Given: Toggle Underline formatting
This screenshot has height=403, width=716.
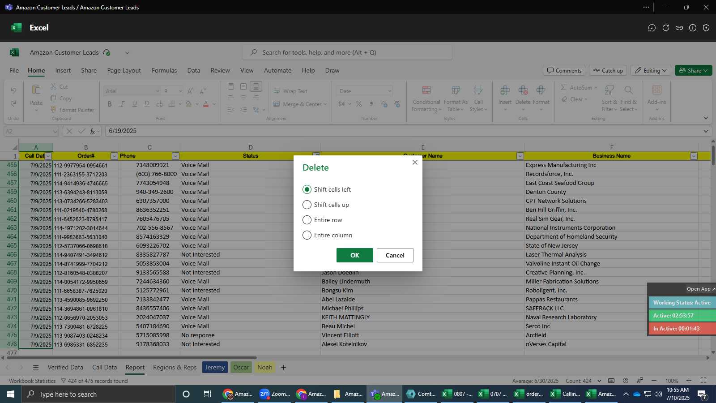Looking at the screenshot, I should tap(135, 104).
